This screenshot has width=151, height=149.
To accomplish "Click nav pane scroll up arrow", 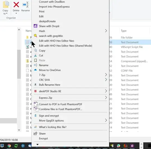I will (x=19, y=30).
